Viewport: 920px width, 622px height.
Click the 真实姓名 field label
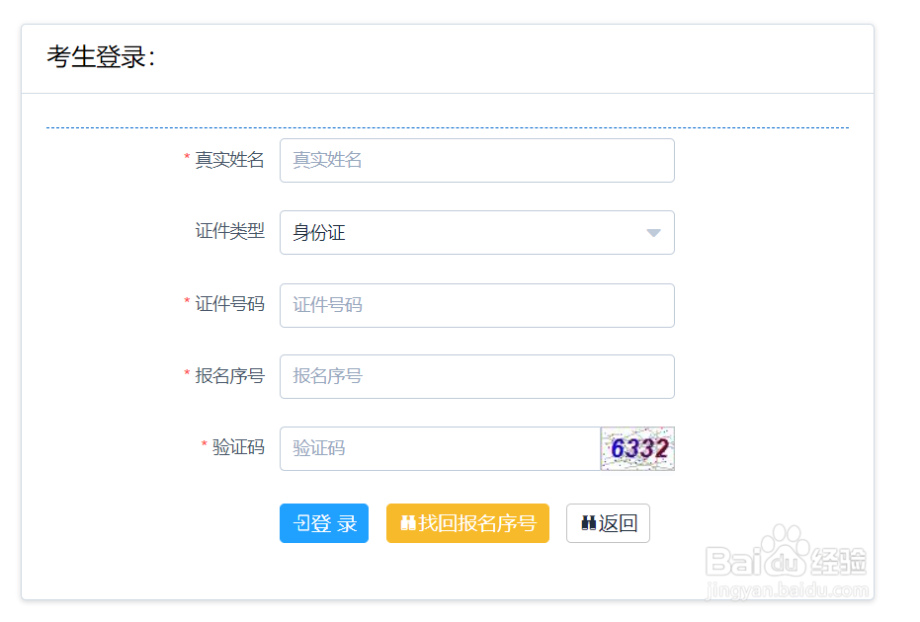[229, 160]
